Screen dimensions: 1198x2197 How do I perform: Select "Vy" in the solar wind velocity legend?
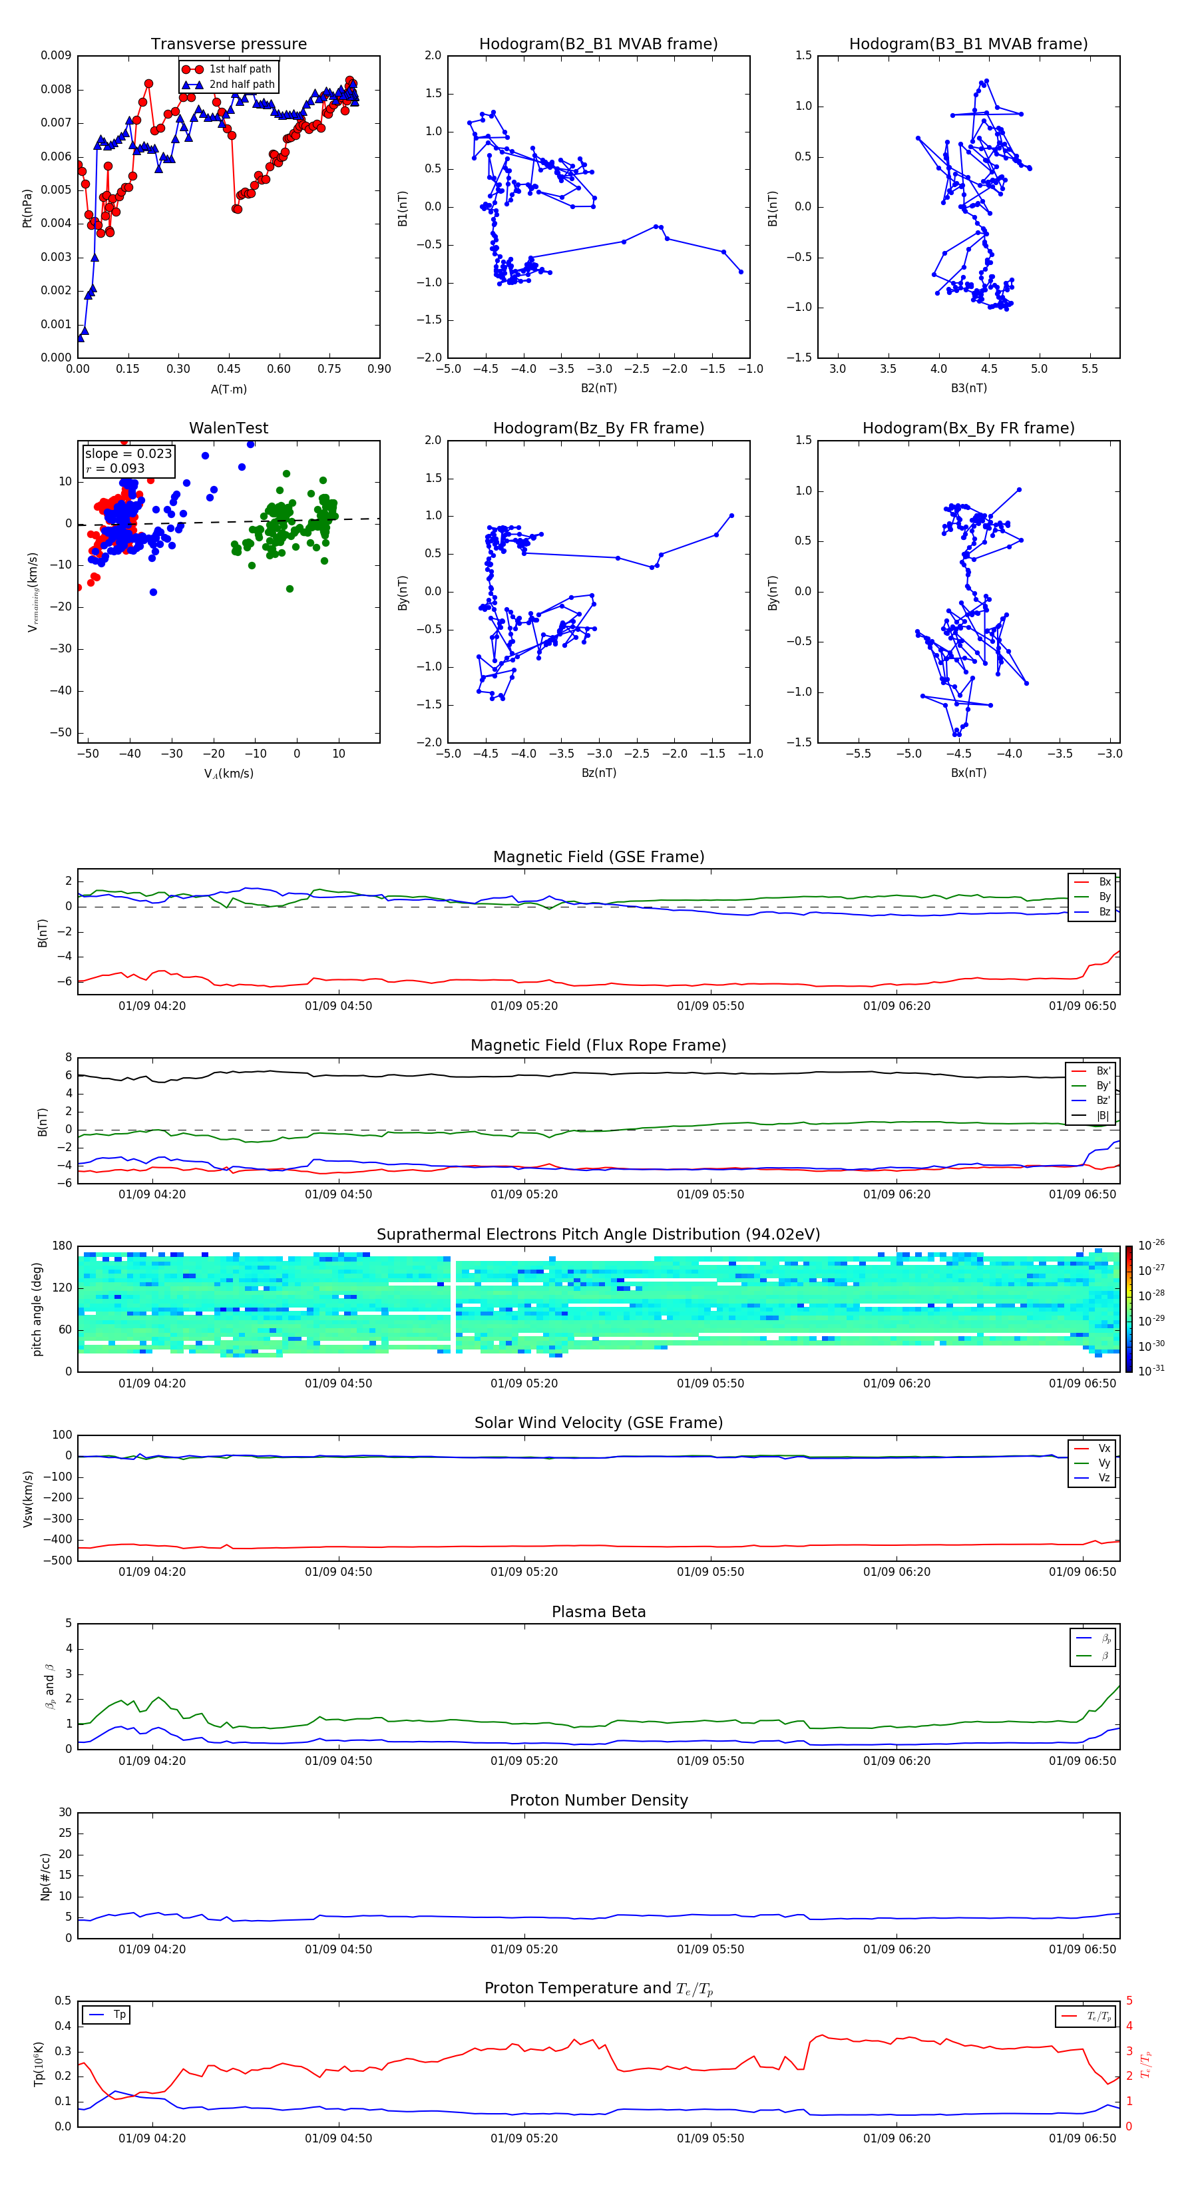[1092, 1463]
